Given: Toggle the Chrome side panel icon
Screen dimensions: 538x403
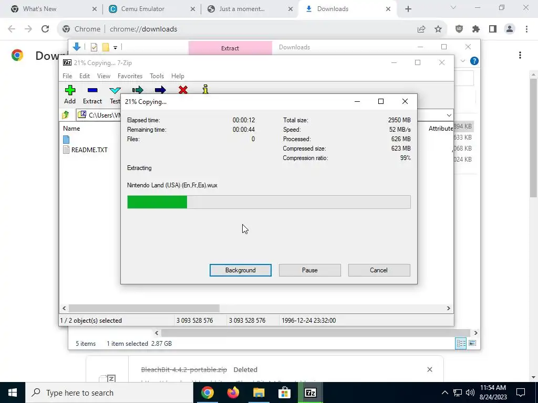Looking at the screenshot, I should pos(493,29).
